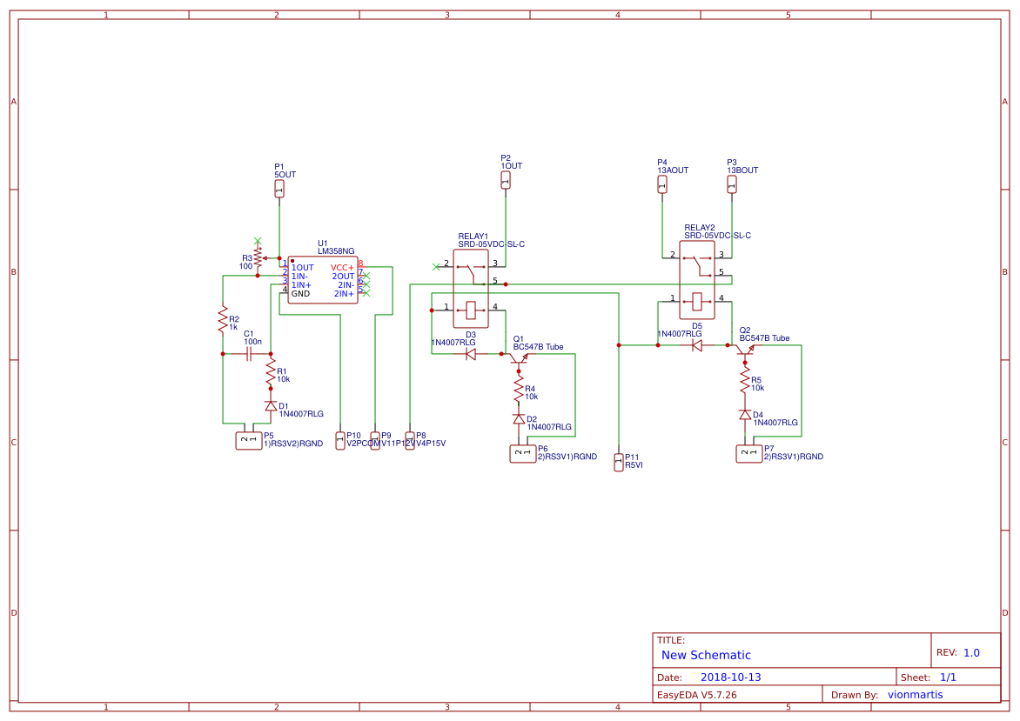Select the RELAY2 relay coil symbol
This screenshot has width=1020, height=721.
point(696,300)
